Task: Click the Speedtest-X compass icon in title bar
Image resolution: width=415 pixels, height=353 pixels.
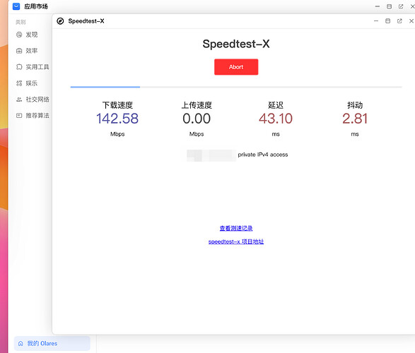Action: point(60,21)
